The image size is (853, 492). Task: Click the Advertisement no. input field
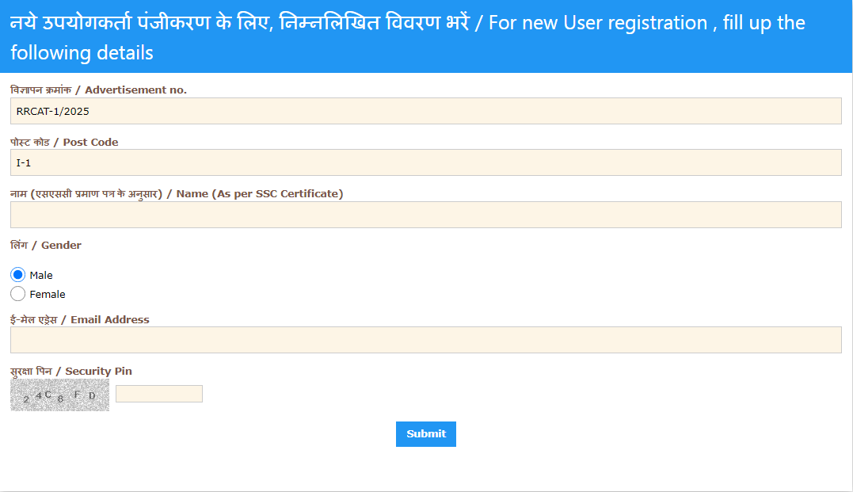pyautogui.click(x=425, y=111)
